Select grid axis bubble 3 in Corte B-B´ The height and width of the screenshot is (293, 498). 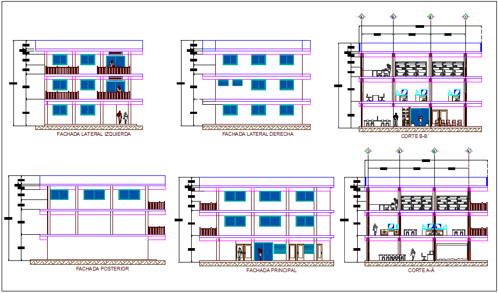point(393,17)
